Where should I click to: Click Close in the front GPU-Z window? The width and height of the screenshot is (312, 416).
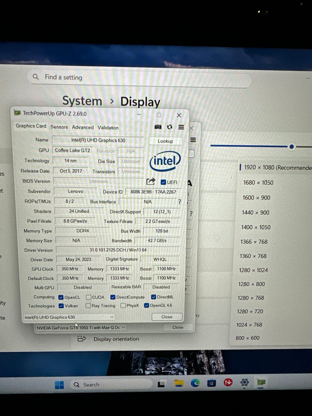167,317
